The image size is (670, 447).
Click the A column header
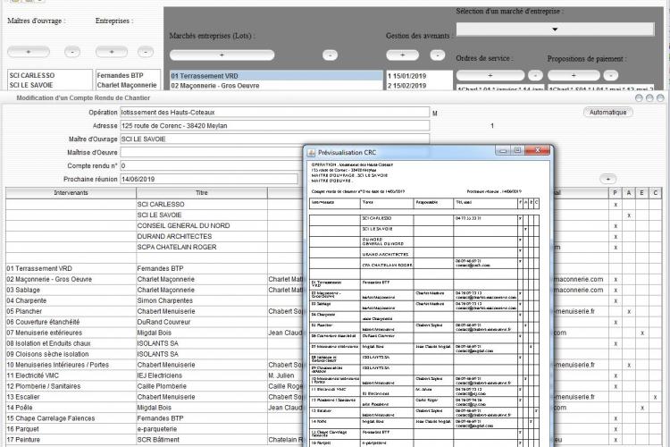pos(629,193)
